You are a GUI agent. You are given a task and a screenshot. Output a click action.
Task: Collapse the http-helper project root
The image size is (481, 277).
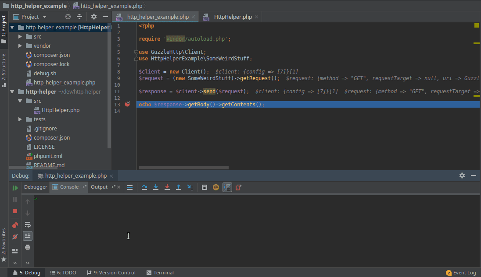(12, 92)
